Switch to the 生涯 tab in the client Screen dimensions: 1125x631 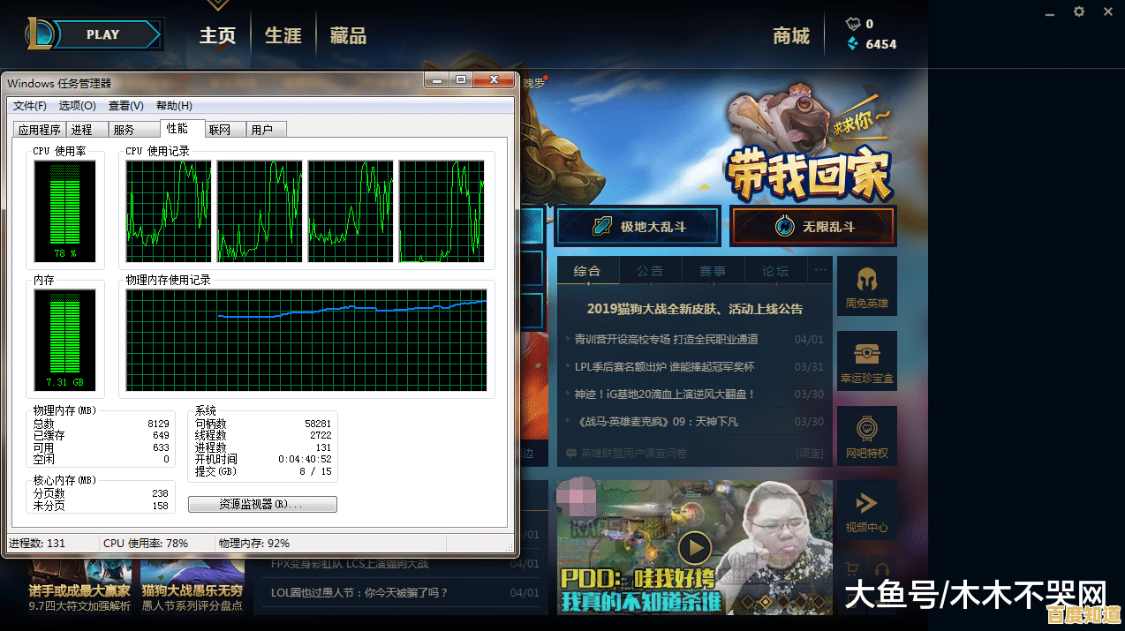point(283,35)
